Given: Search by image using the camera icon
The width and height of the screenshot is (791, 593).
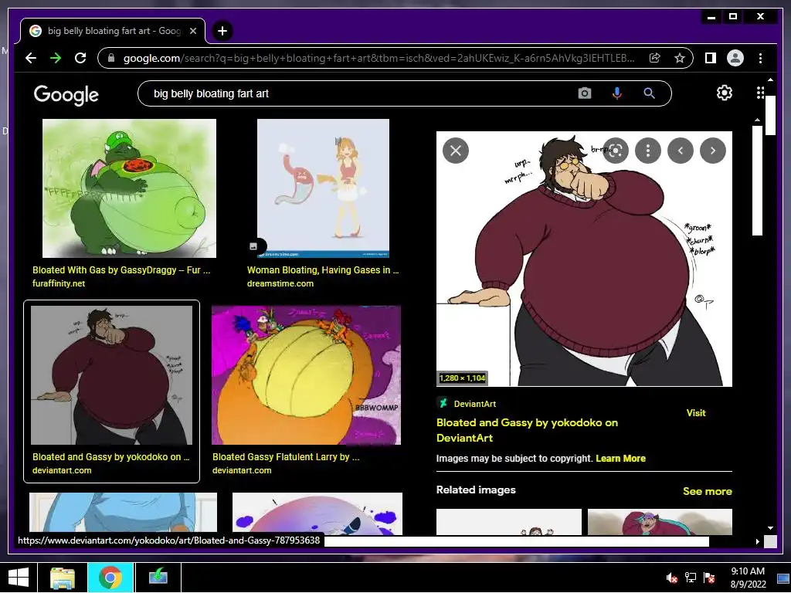Looking at the screenshot, I should [584, 93].
